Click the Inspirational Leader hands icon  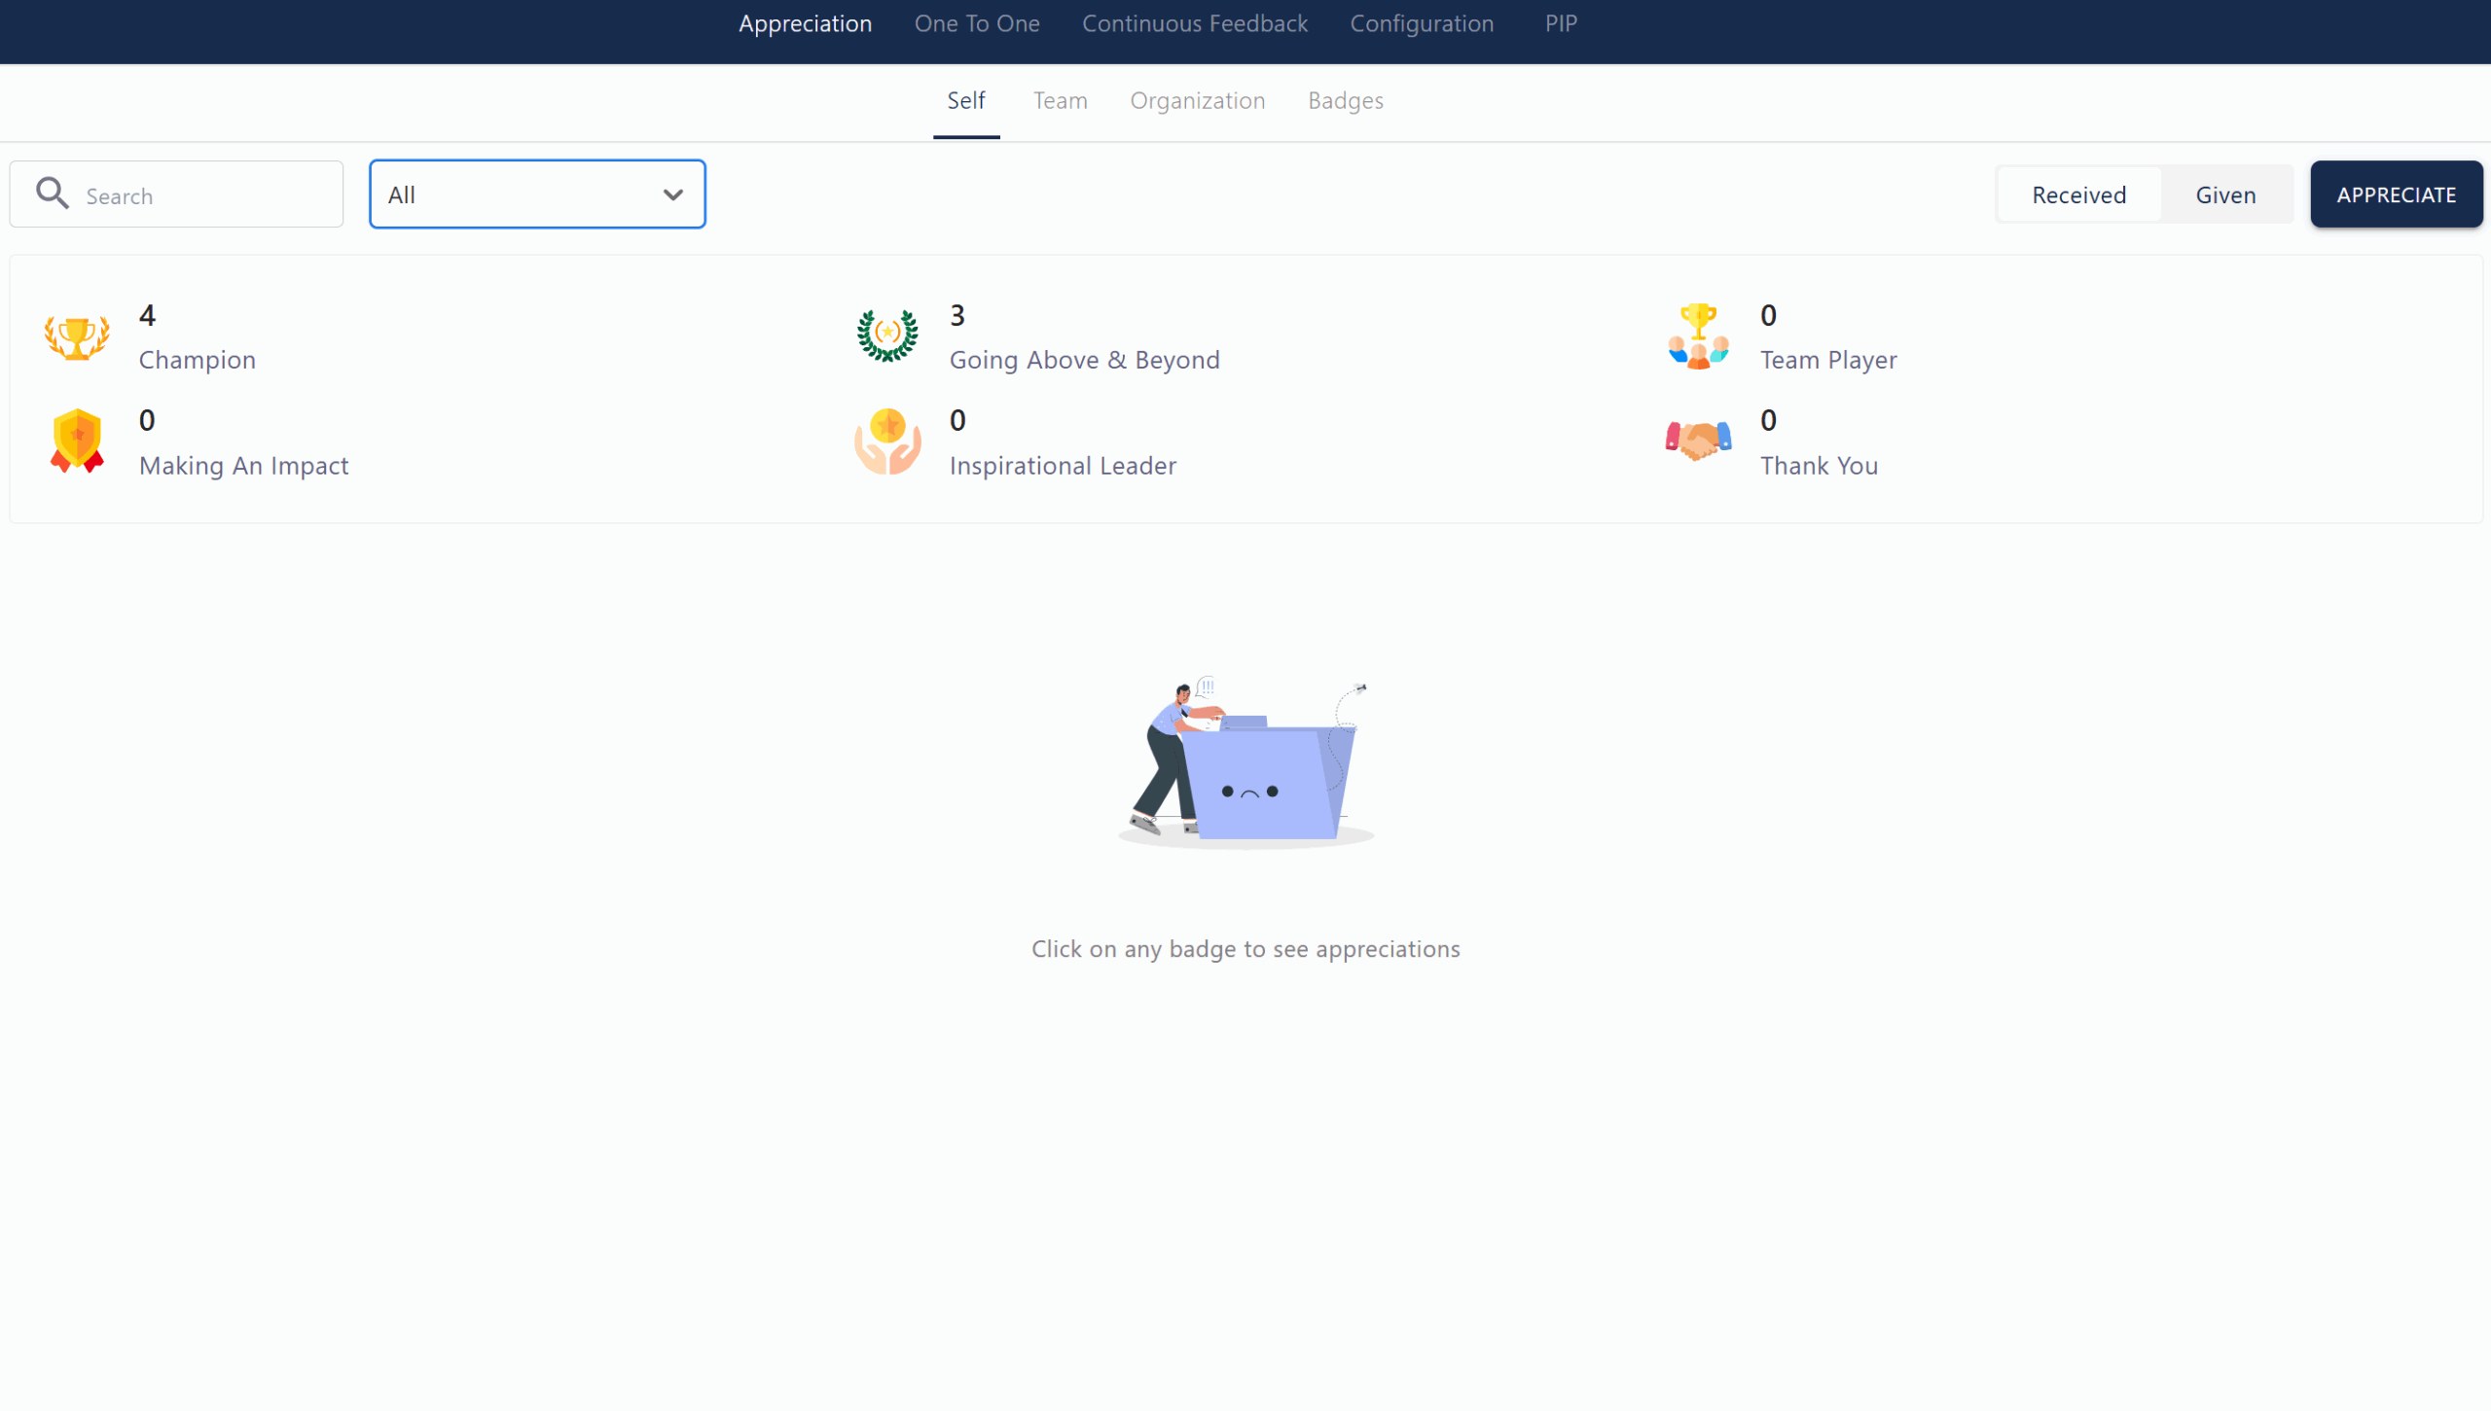tap(887, 441)
